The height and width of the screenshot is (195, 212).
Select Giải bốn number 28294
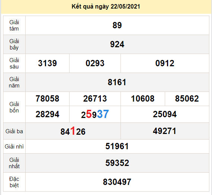click(x=47, y=114)
